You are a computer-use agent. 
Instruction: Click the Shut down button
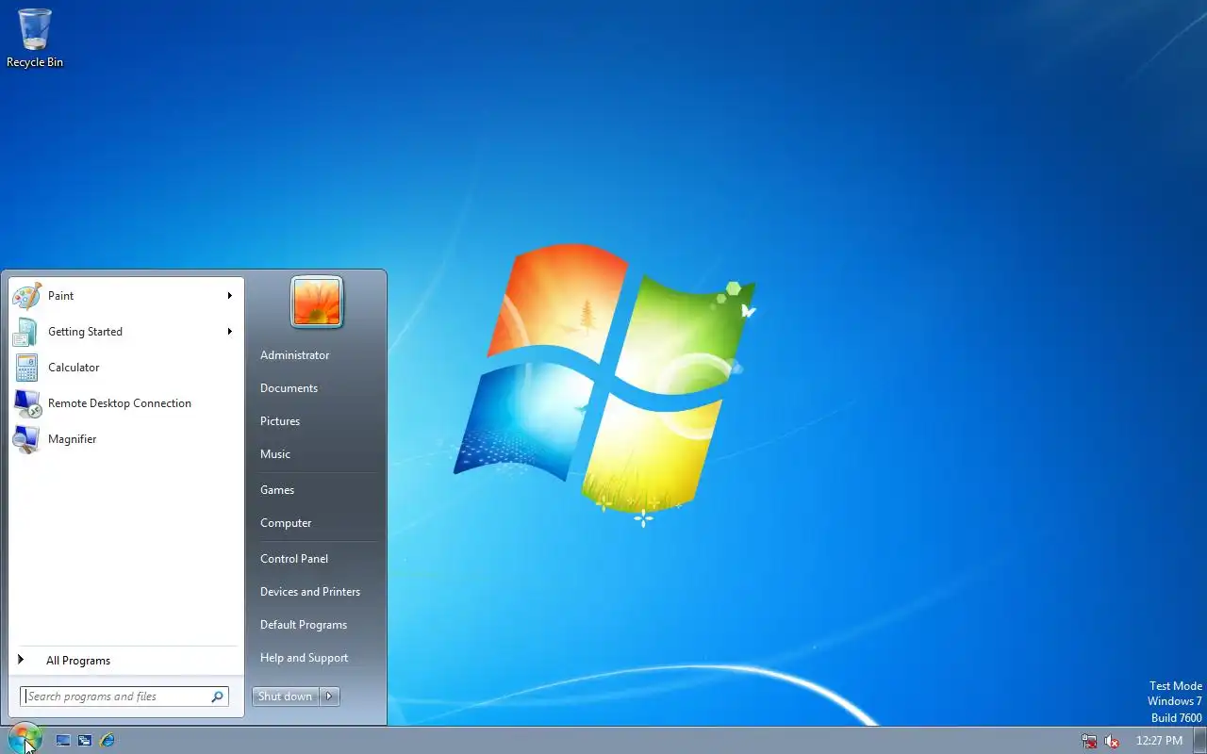click(x=286, y=697)
